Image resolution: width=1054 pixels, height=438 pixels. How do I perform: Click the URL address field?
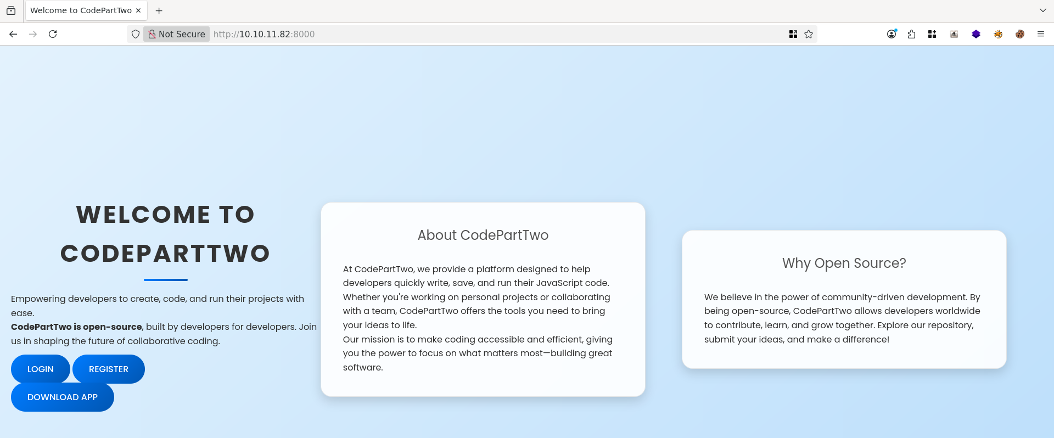[x=494, y=34]
